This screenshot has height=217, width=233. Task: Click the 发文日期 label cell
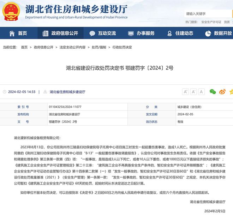[x=151, y=114]
